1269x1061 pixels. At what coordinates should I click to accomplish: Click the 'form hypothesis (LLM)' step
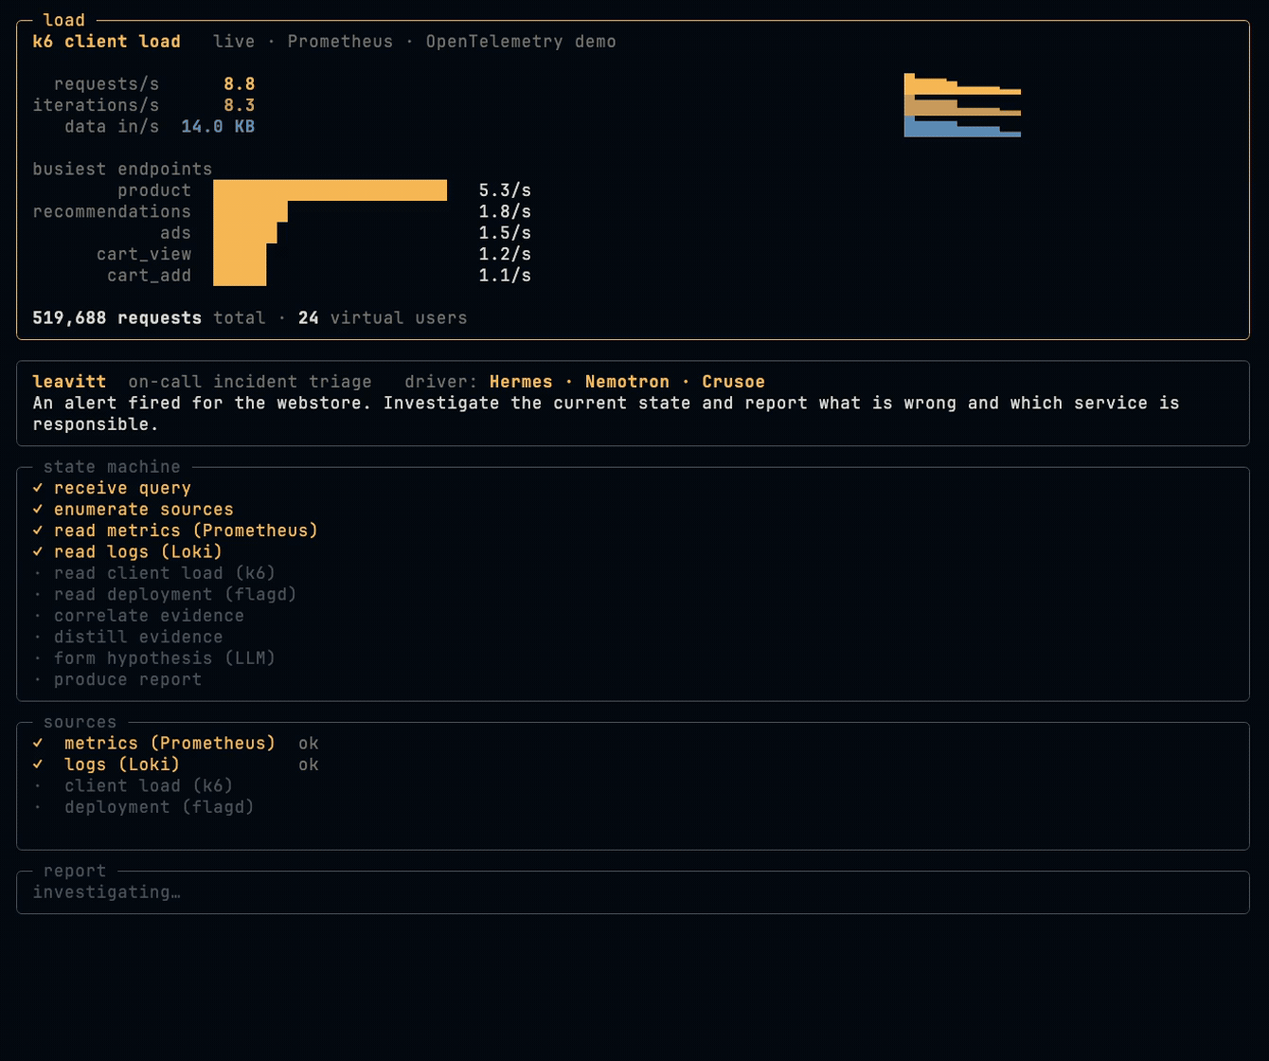pyautogui.click(x=165, y=657)
